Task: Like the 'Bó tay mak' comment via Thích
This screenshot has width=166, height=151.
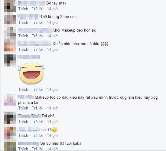Action: 23,9
